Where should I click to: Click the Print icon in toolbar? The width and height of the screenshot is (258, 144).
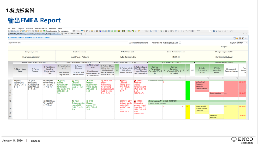18,31
